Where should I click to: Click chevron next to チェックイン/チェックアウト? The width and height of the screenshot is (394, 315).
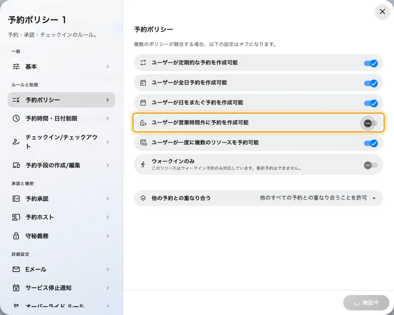pyautogui.click(x=108, y=142)
